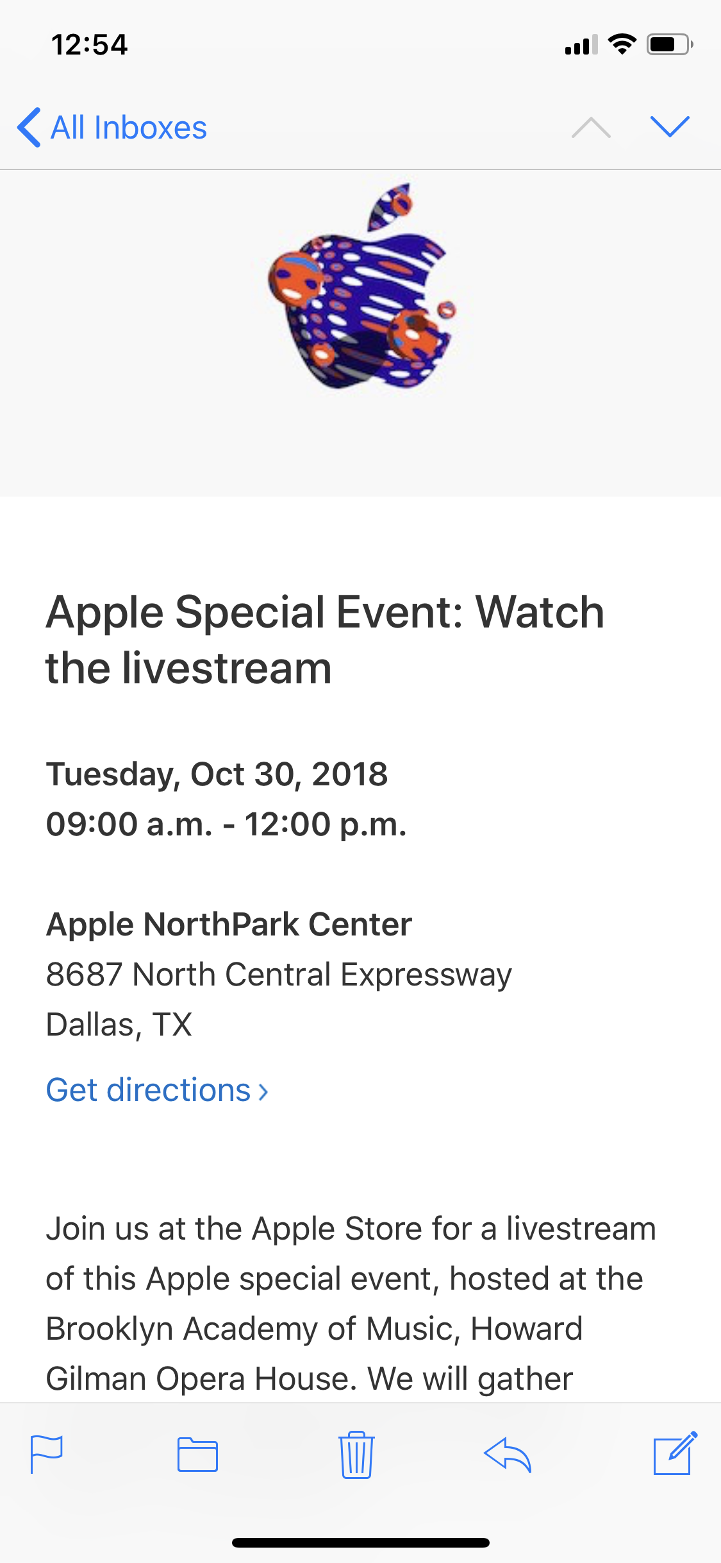
Task: Delete the email with the trash icon
Action: [x=356, y=1454]
